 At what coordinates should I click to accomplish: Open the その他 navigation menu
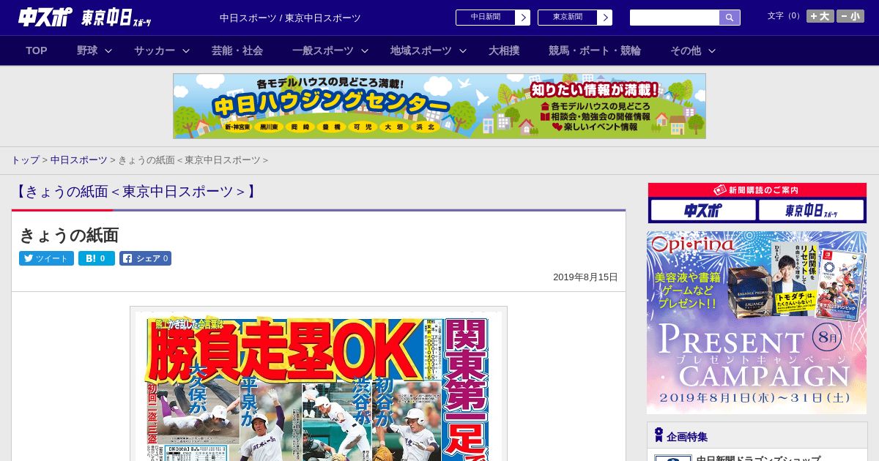pos(686,50)
